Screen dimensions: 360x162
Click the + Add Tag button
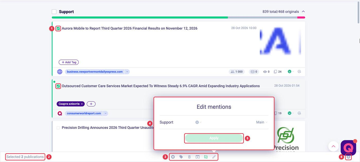69,62
